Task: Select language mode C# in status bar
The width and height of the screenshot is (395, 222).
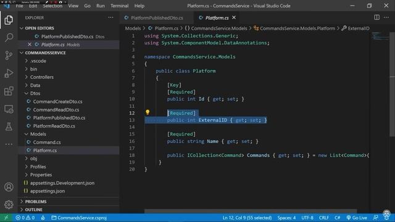Action: 338,218
